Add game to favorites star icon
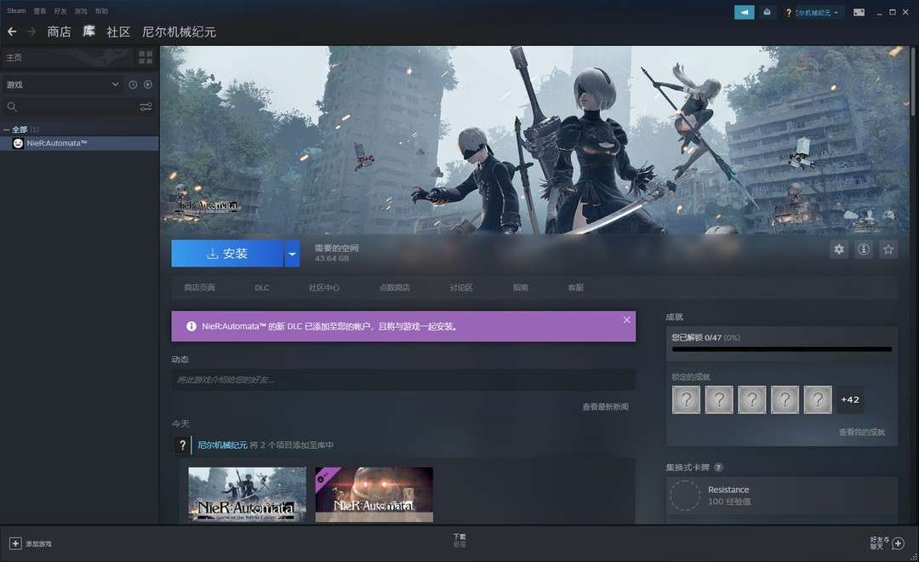 888,249
